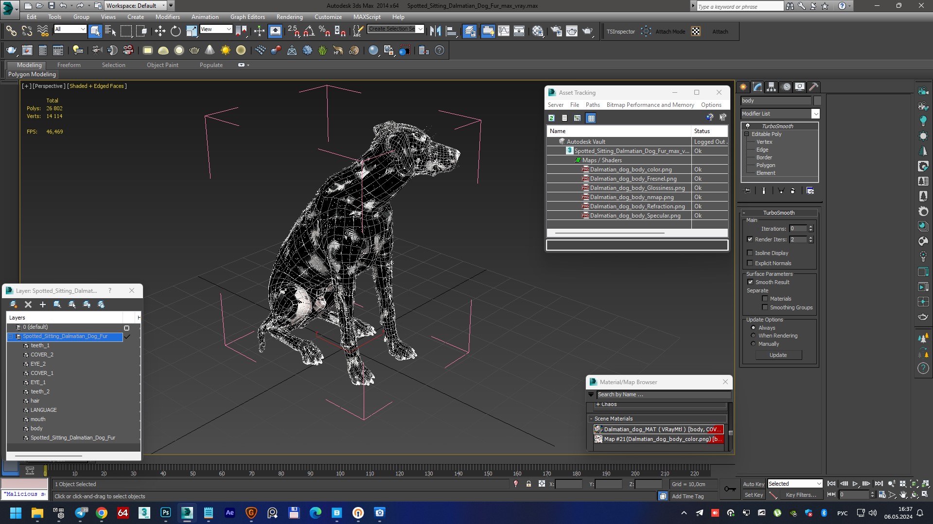Screen dimensions: 933x524
Task: Select the Select and Move tool
Action: point(160,32)
